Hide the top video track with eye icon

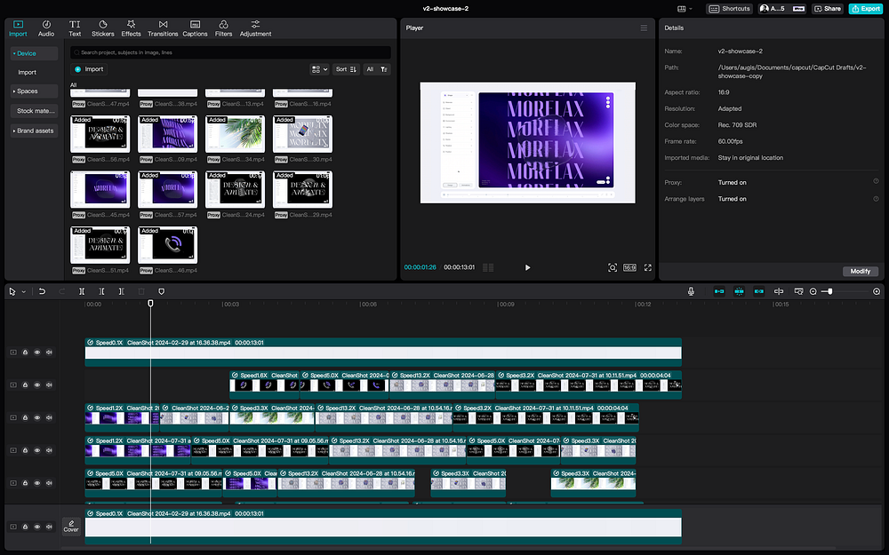37,353
